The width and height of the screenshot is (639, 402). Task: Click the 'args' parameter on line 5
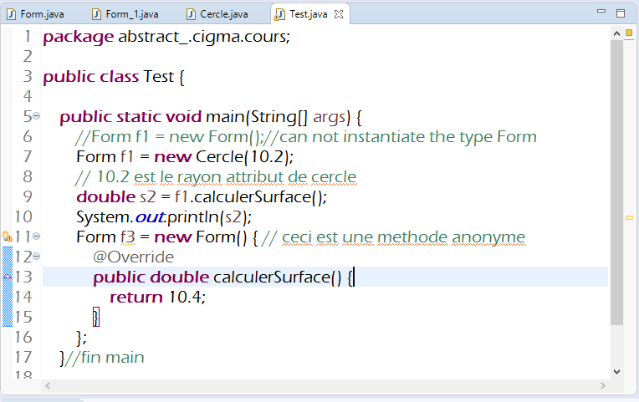coord(330,118)
